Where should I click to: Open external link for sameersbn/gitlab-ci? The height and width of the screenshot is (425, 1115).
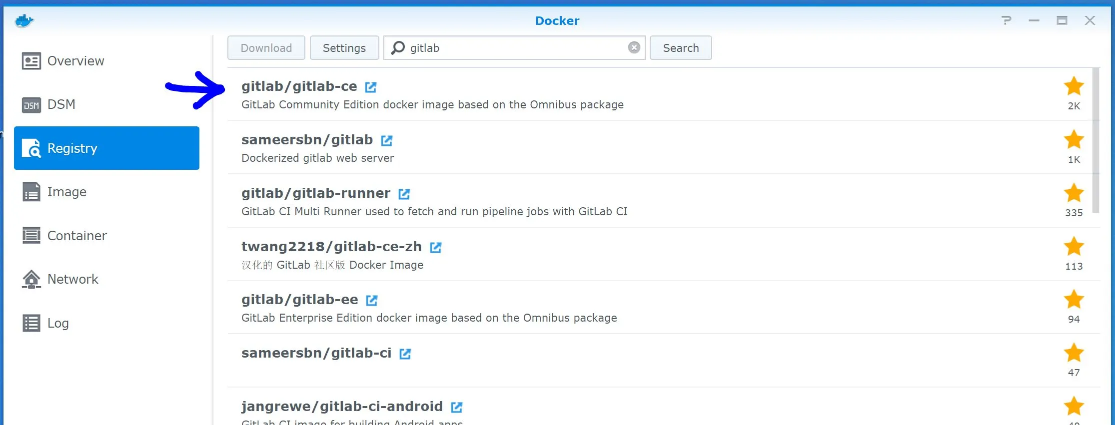coord(405,354)
